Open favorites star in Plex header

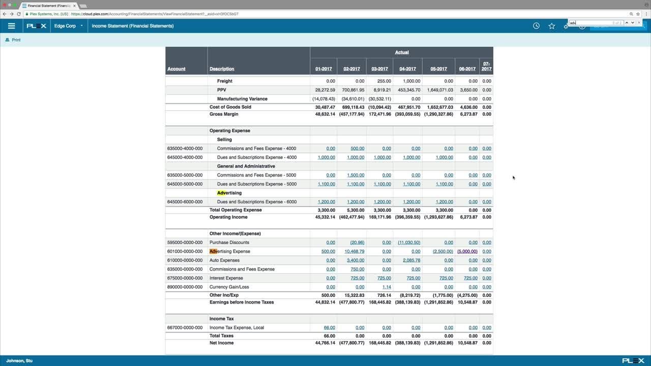(551, 26)
